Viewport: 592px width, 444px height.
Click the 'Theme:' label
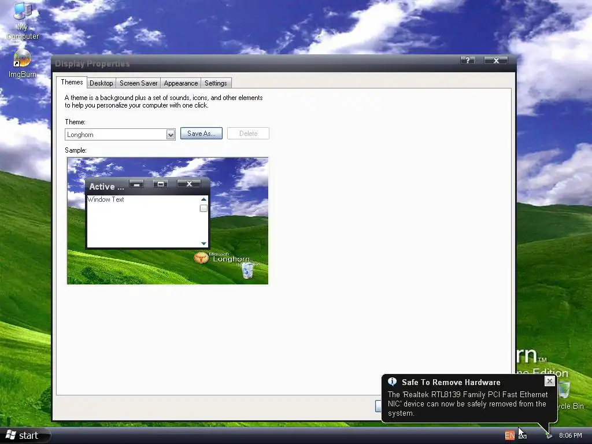[x=75, y=122]
